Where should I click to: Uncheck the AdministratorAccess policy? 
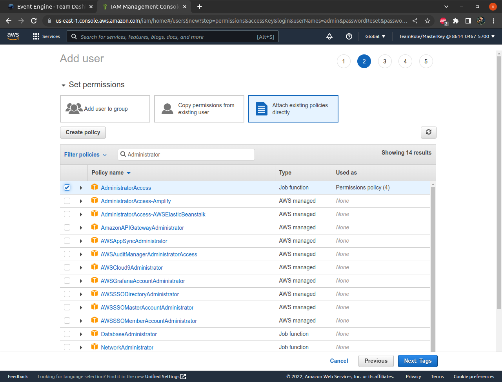tap(67, 187)
